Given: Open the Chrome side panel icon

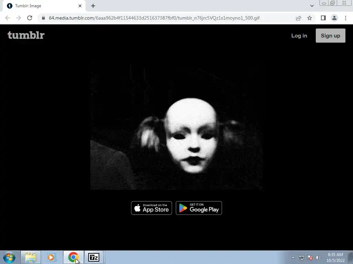Looking at the screenshot, I should 323,18.
